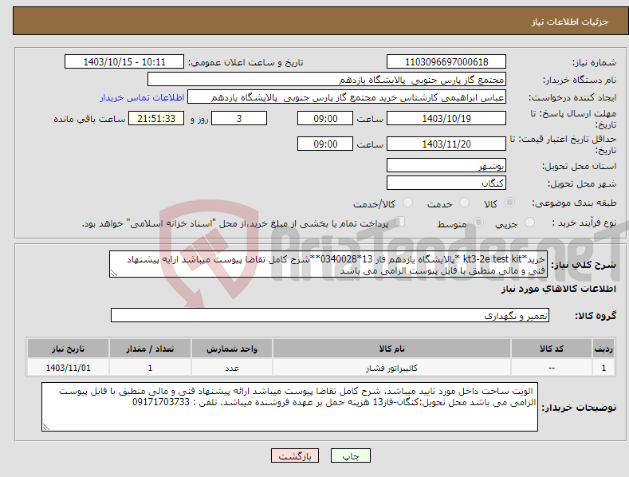
Task: Click the buyer notes text area
Action: (x=289, y=407)
